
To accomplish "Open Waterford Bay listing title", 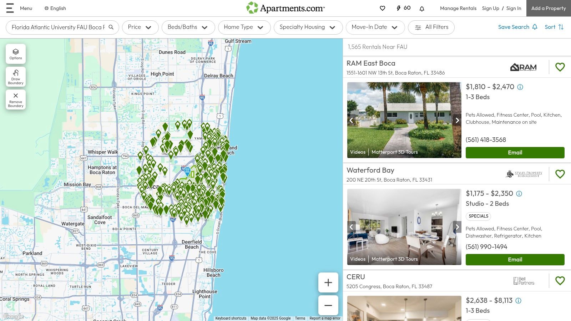I will [370, 170].
